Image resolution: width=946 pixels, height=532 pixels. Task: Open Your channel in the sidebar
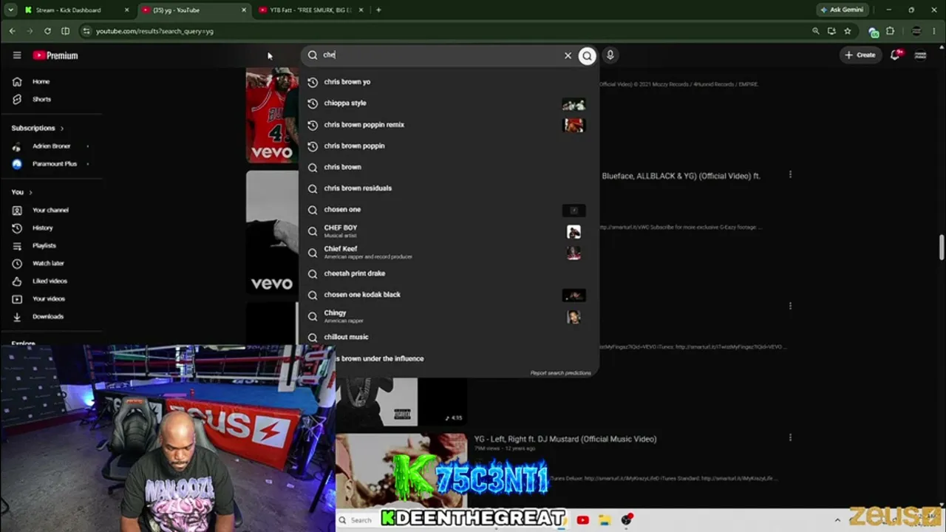point(52,211)
